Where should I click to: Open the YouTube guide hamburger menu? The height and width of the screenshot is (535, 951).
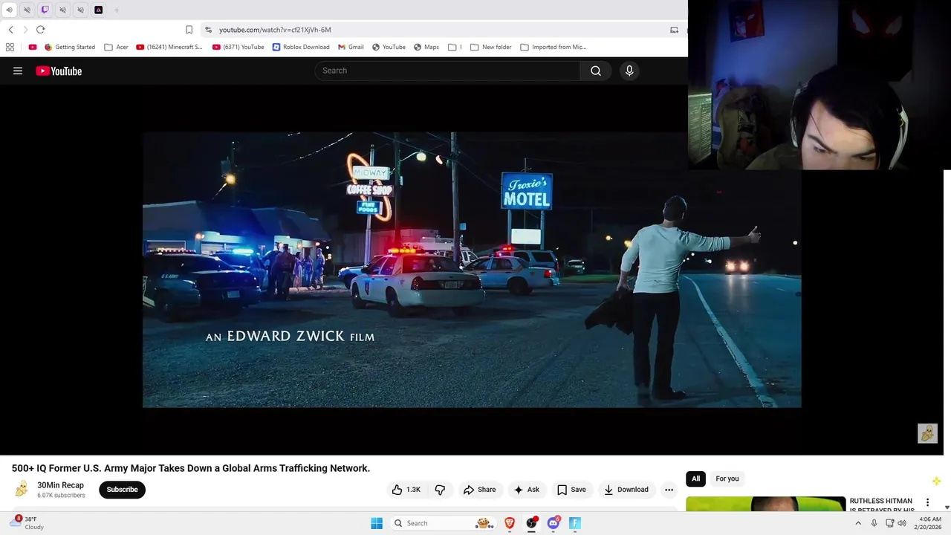click(18, 71)
